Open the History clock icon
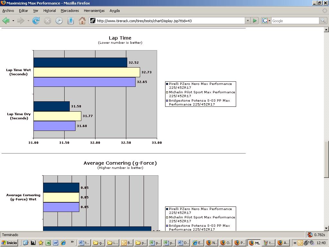The height and width of the screenshot is (247, 329). click(59, 21)
